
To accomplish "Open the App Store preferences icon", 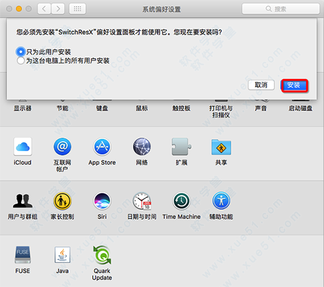I will tap(102, 146).
